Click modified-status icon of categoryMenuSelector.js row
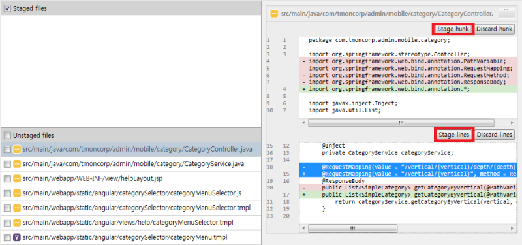Image resolution: width=522 pixels, height=245 pixels. (17, 193)
